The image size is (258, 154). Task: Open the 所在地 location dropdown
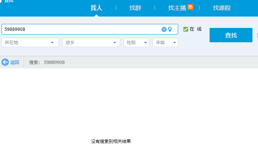(30, 43)
